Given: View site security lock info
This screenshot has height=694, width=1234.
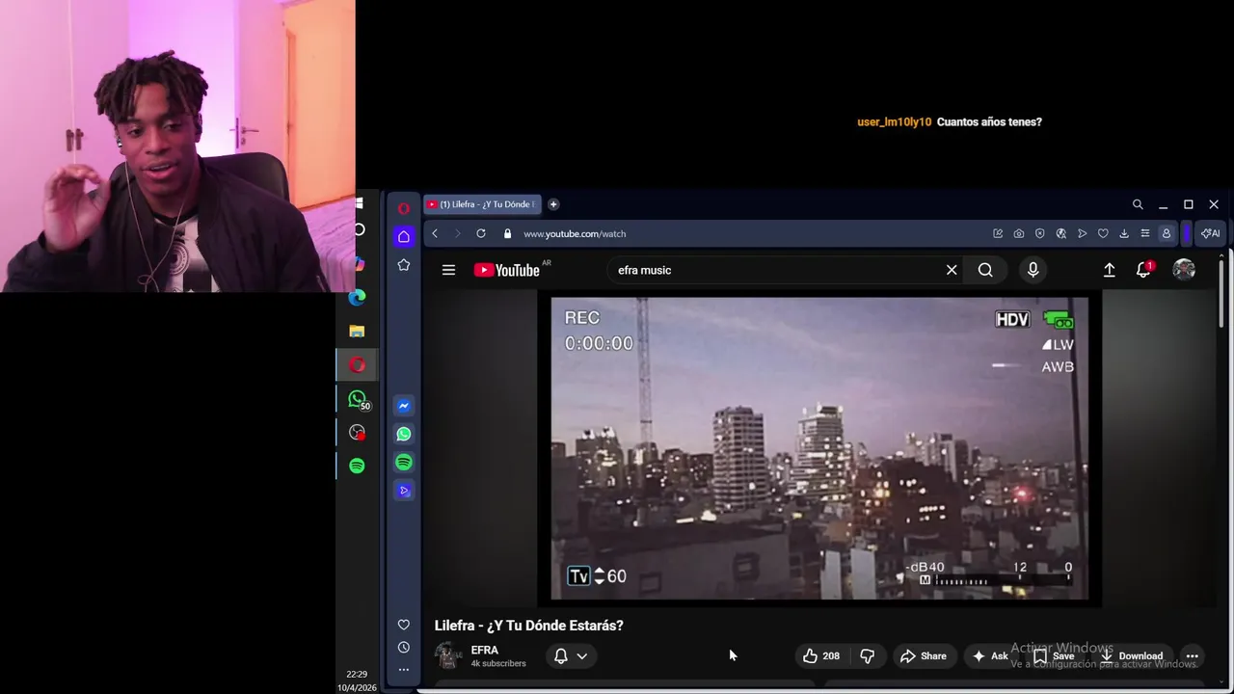Looking at the screenshot, I should coord(507,233).
